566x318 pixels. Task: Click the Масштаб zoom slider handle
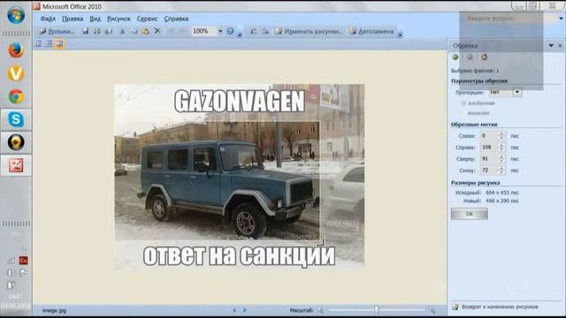pos(377,310)
